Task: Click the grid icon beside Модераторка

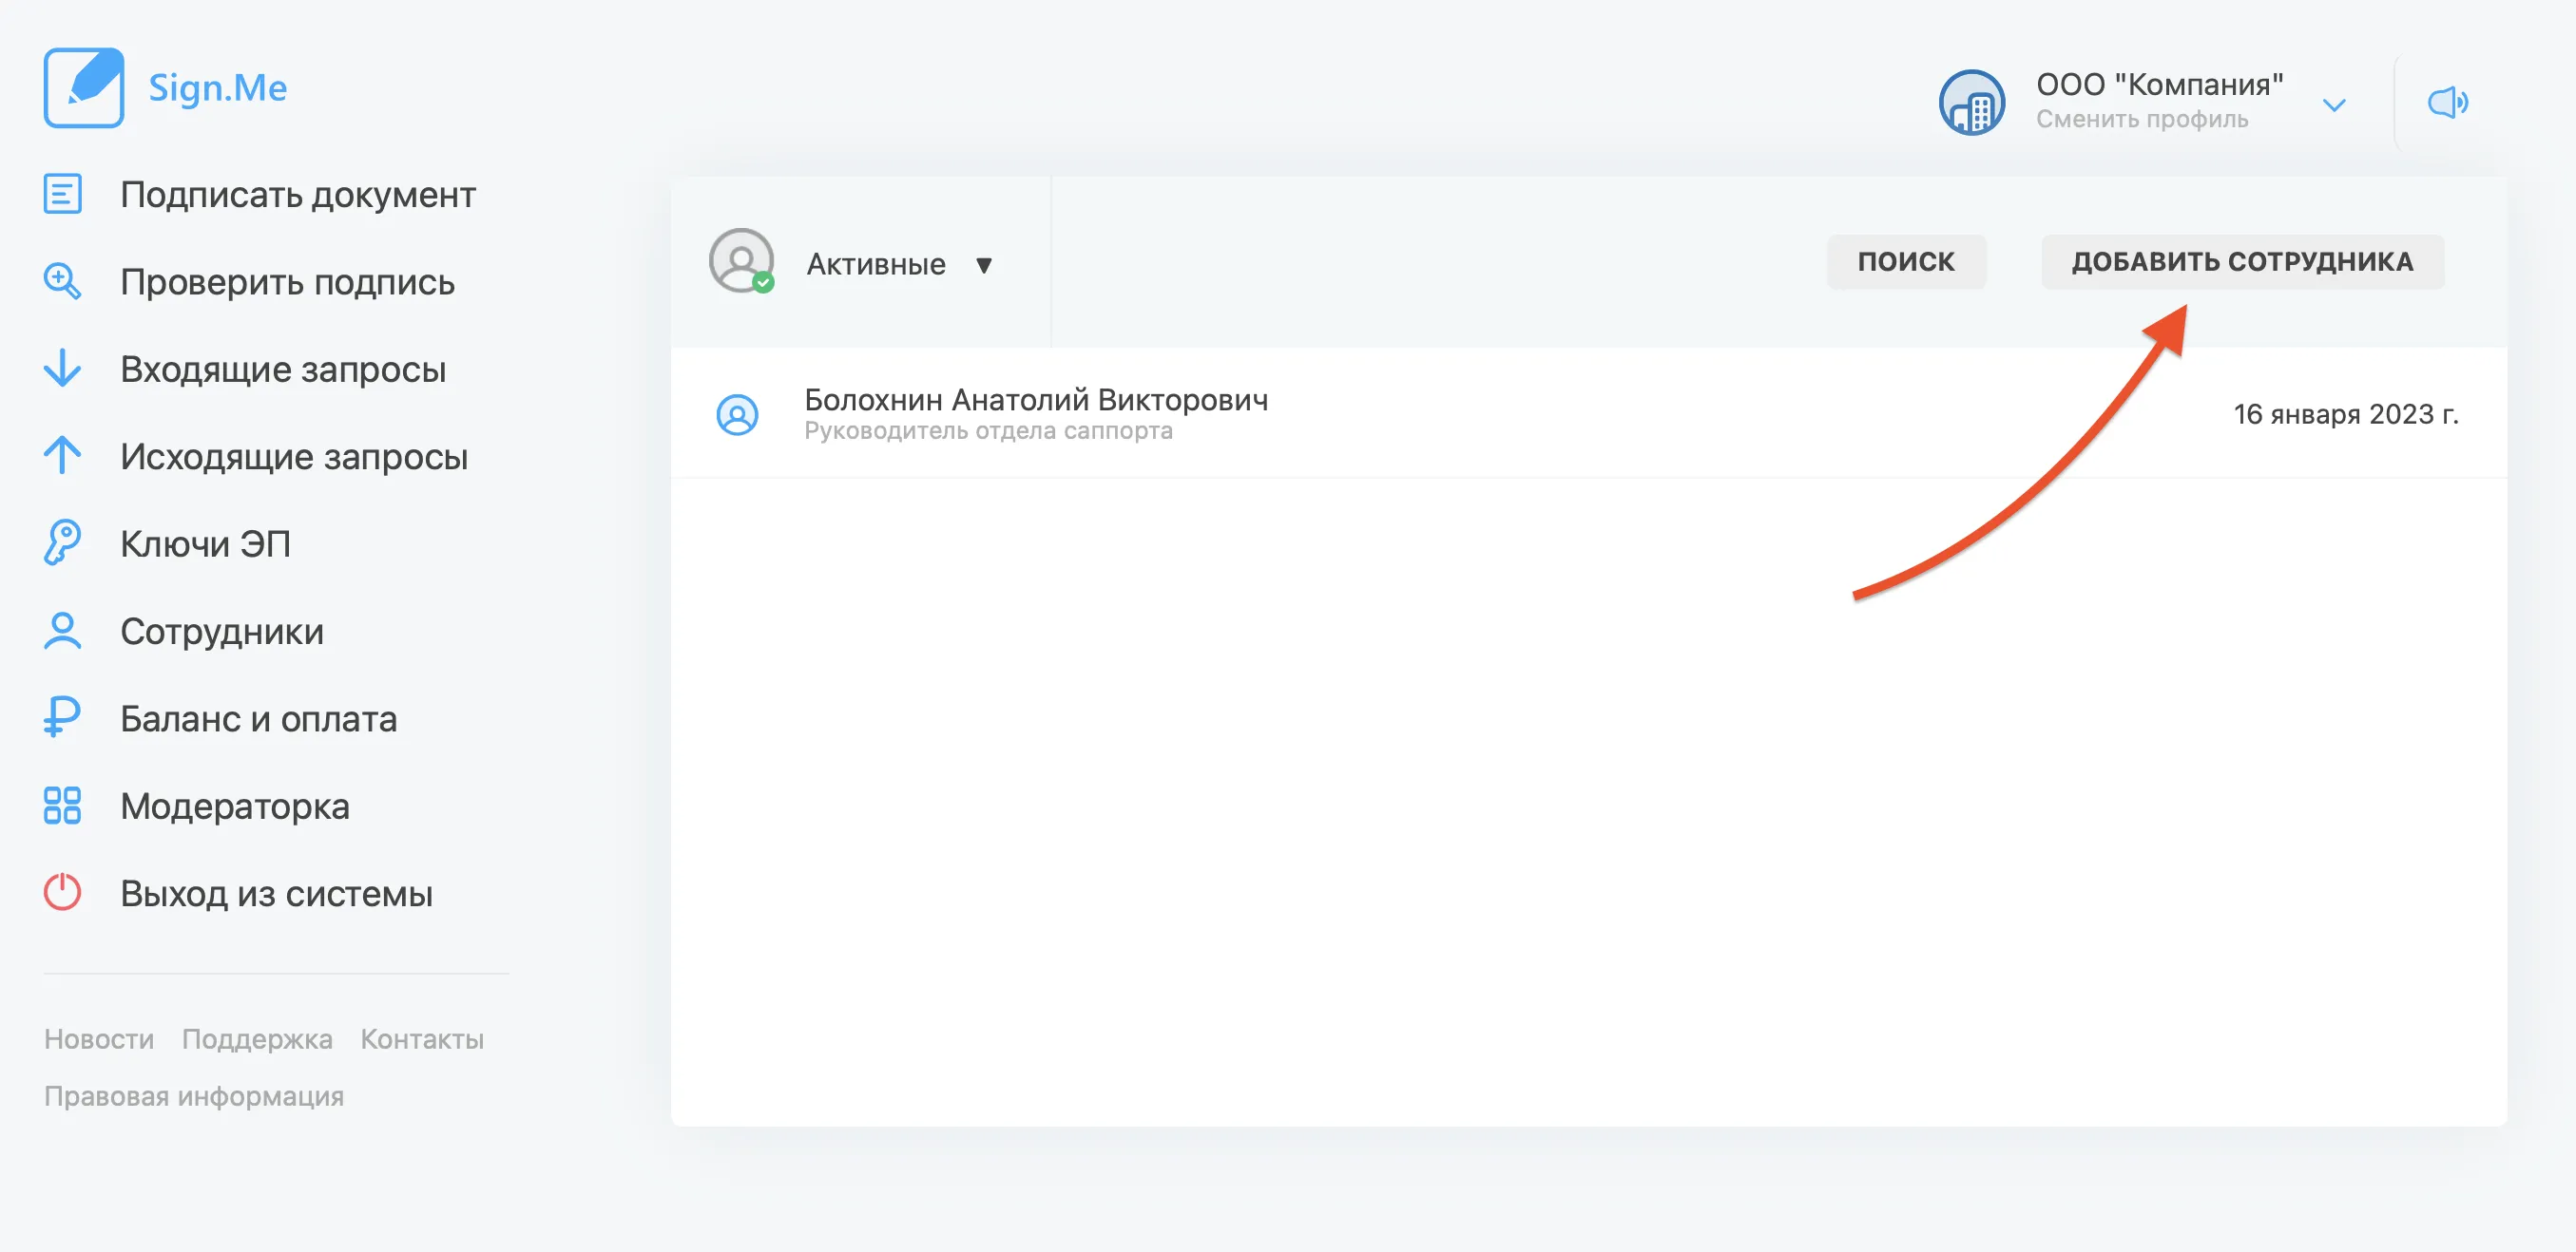Action: click(62, 806)
